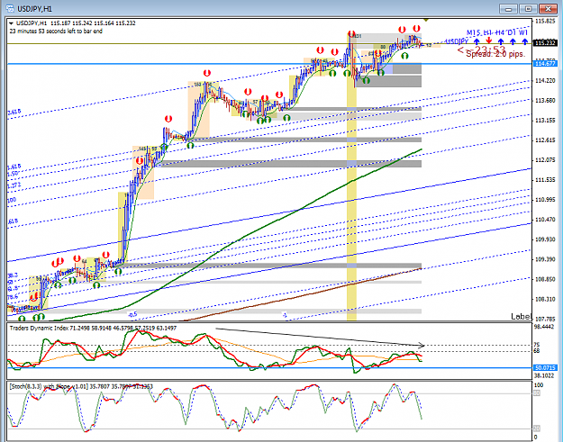The width and height of the screenshot is (563, 442).
Task: Click the blue up arrow under H4
Action: click(x=501, y=41)
